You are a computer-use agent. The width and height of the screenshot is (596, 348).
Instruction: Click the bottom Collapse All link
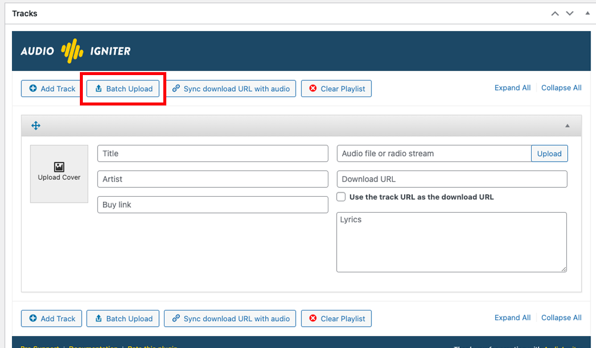pyautogui.click(x=561, y=318)
